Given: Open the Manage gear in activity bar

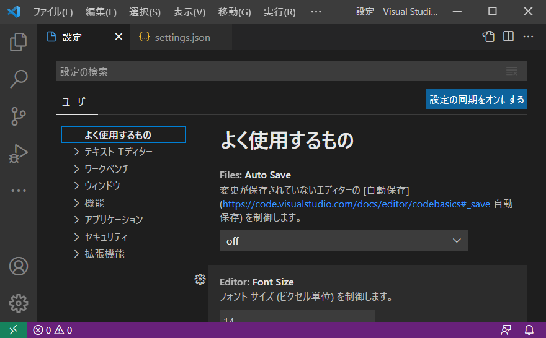Looking at the screenshot, I should [x=19, y=303].
